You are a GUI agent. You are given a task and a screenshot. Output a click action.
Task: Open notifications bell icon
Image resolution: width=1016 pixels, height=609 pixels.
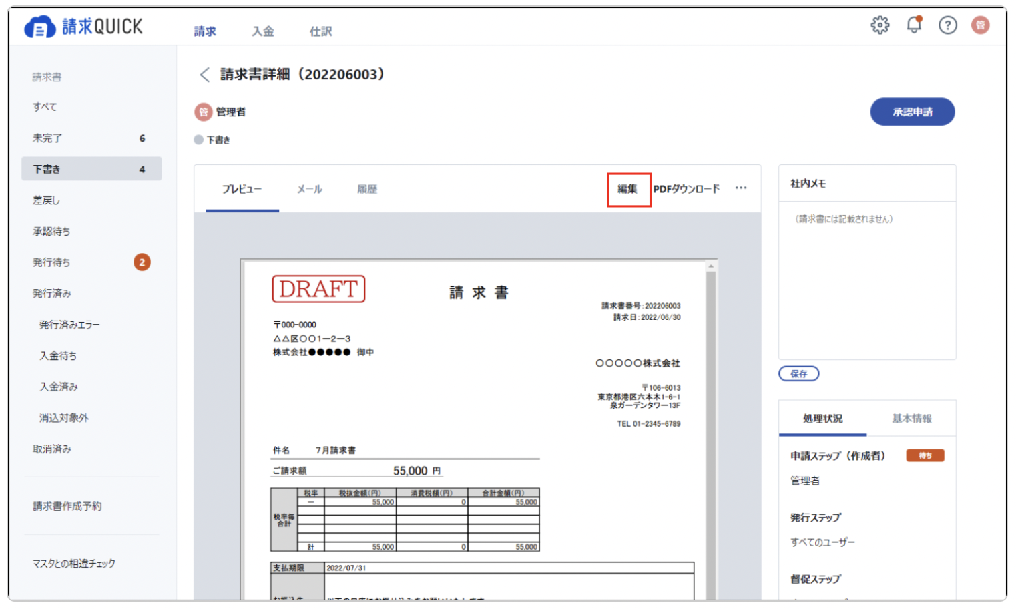click(x=914, y=25)
